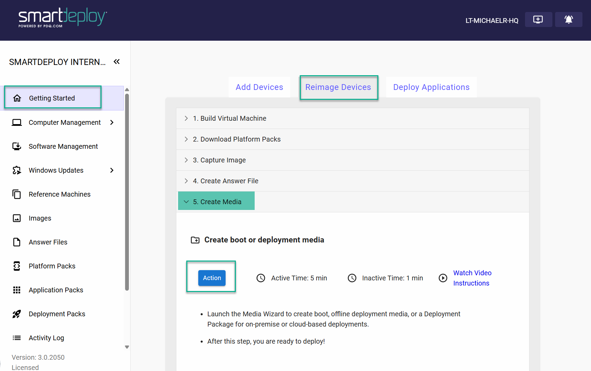The height and width of the screenshot is (371, 591).
Task: Open Deployment Packs rocket icon
Action: click(x=17, y=314)
